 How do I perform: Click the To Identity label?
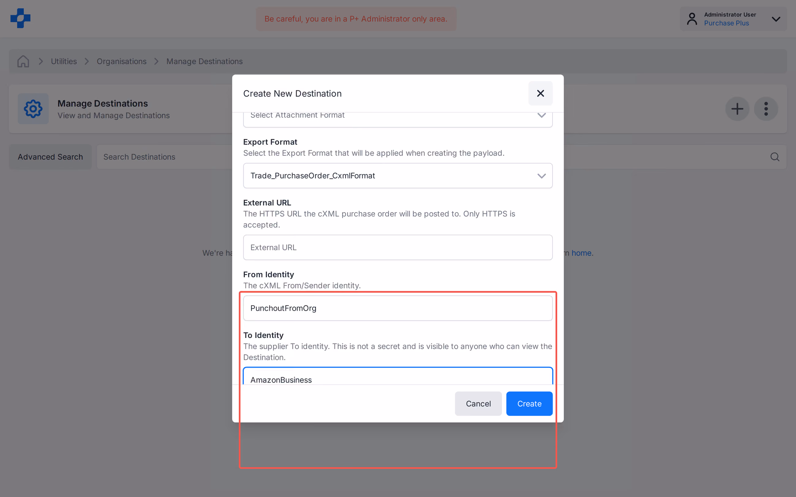pyautogui.click(x=263, y=335)
